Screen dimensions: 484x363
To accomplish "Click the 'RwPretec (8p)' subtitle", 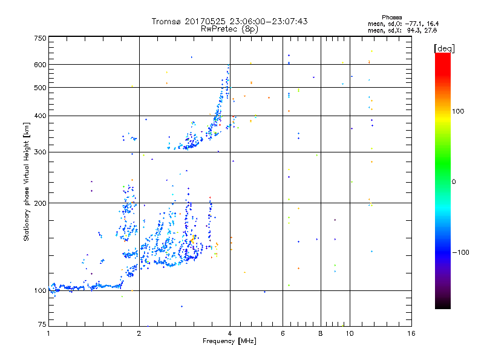I will [229, 29].
